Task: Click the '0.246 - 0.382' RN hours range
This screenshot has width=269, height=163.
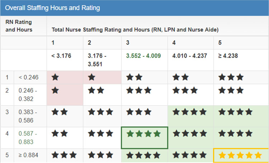Action: [28, 95]
